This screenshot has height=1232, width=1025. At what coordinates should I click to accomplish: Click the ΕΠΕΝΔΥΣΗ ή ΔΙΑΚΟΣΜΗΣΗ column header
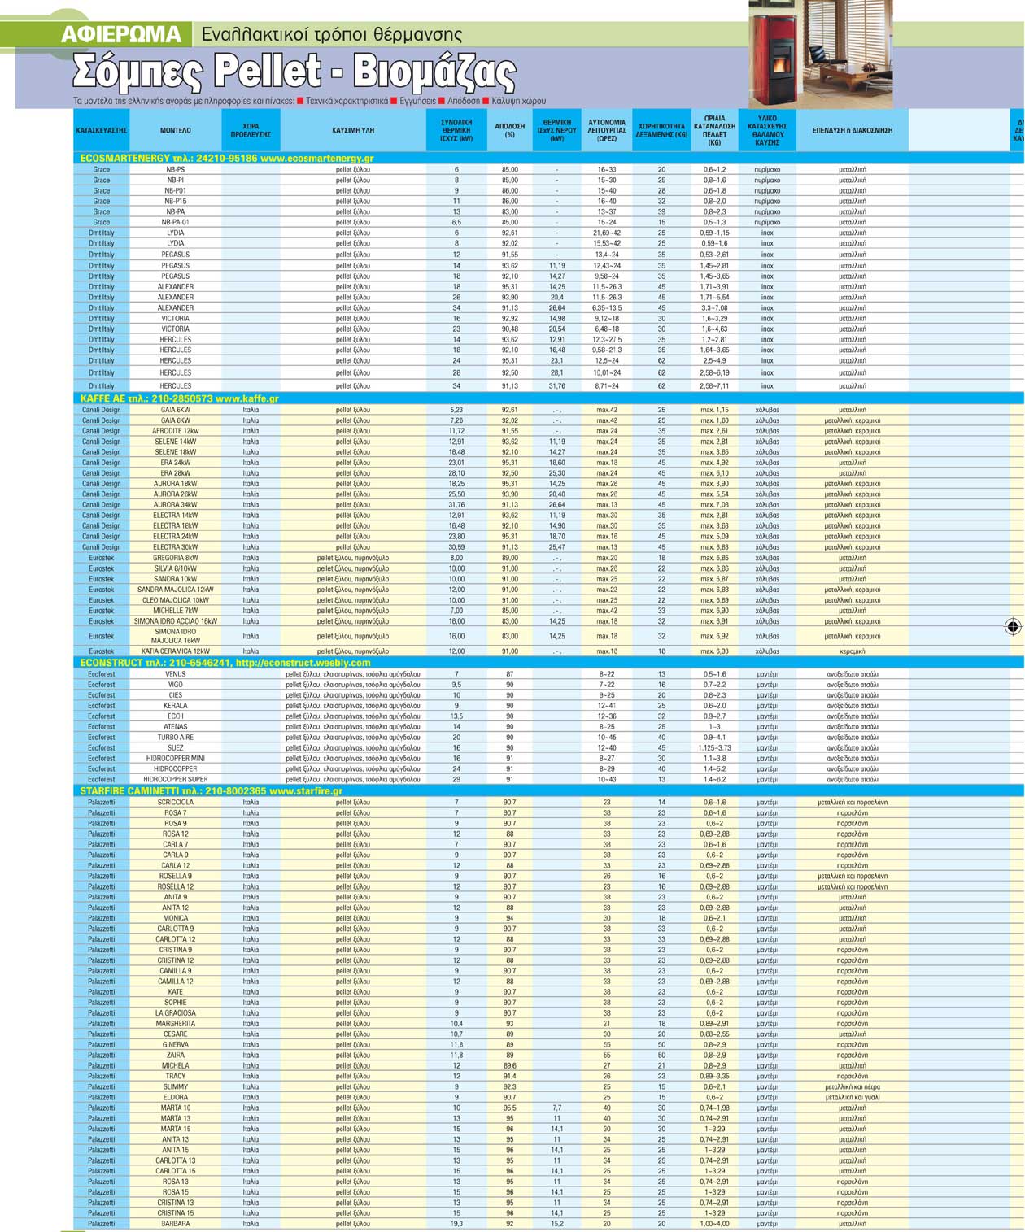coord(853,130)
